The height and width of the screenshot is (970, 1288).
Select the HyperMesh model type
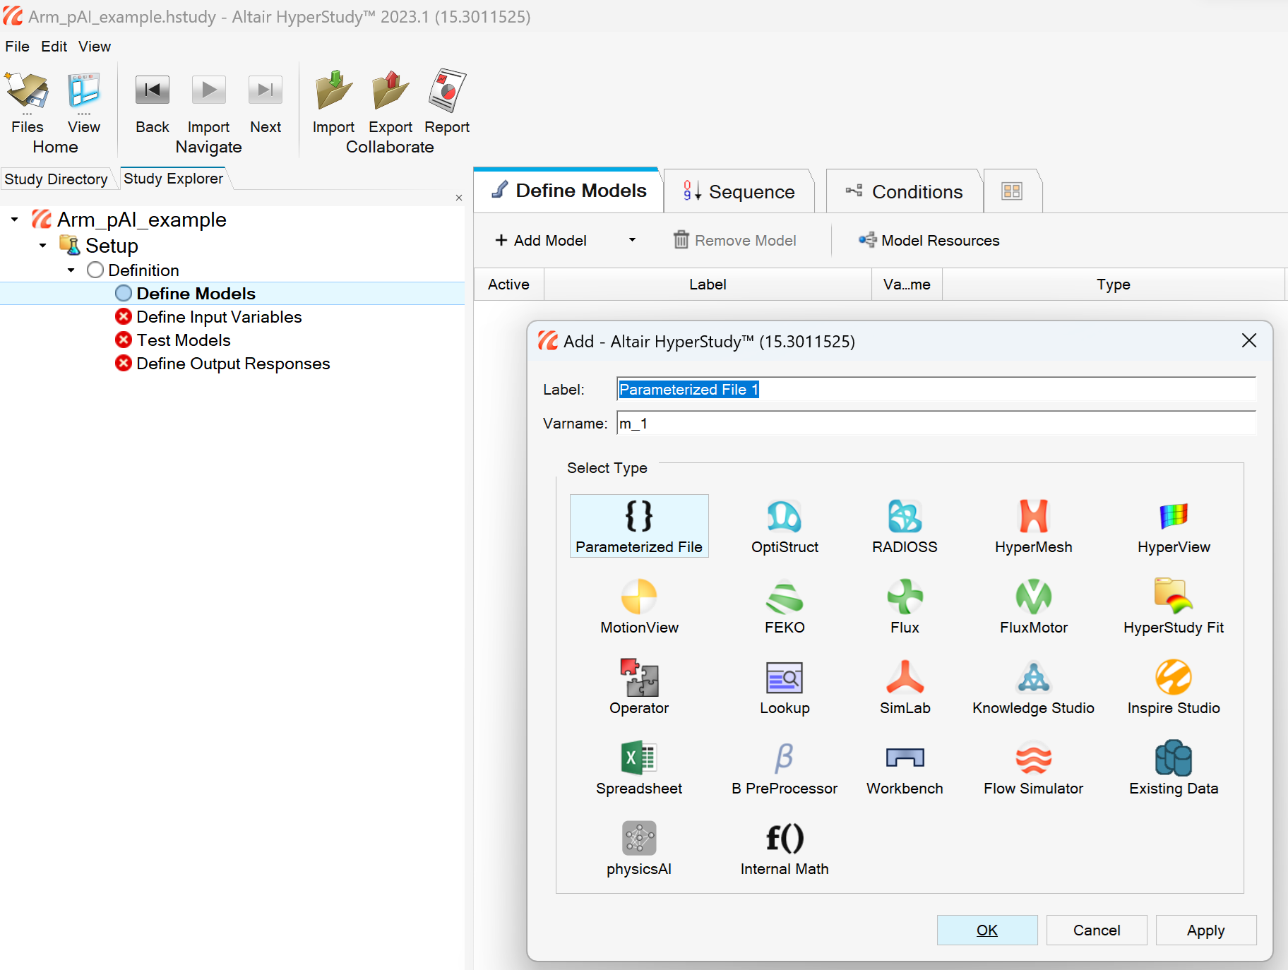1033,526
